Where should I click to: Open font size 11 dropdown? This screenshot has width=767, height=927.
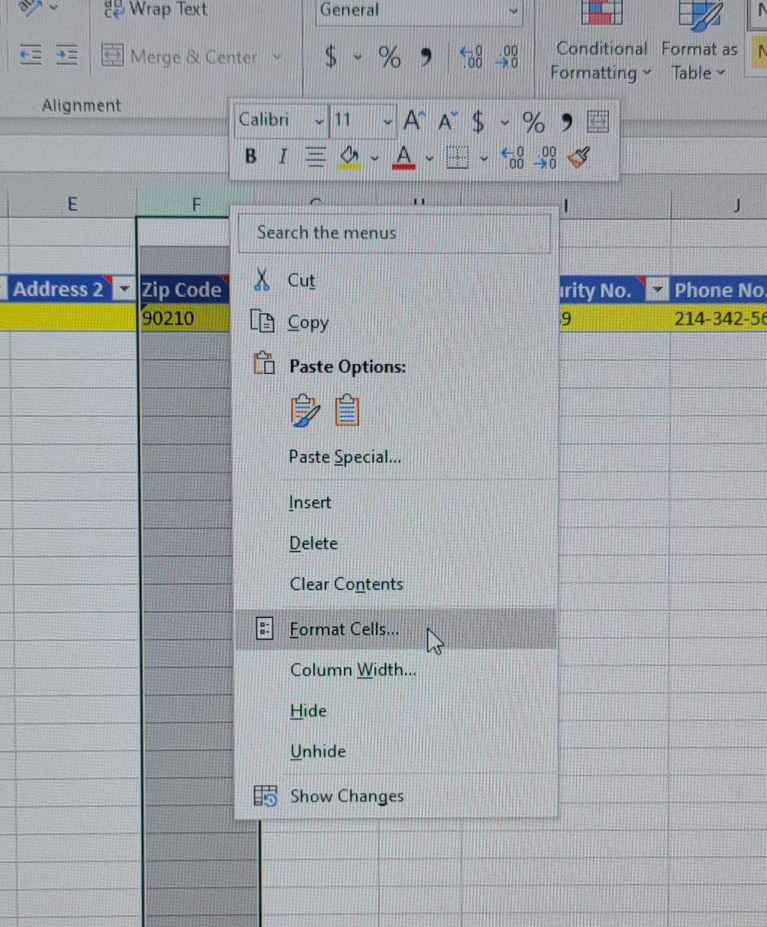(387, 121)
